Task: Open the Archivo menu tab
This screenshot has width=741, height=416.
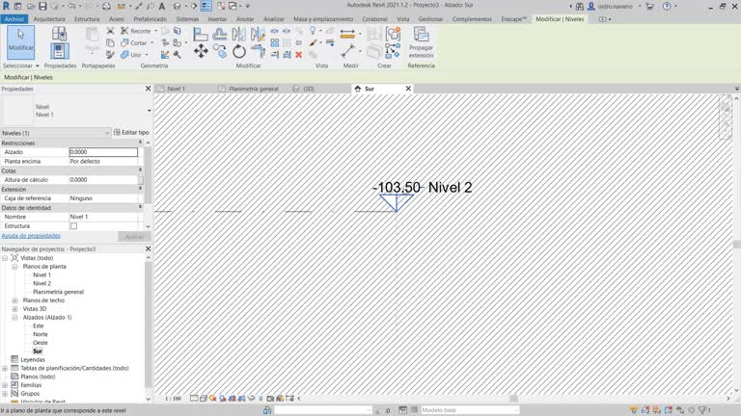Action: pyautogui.click(x=14, y=19)
